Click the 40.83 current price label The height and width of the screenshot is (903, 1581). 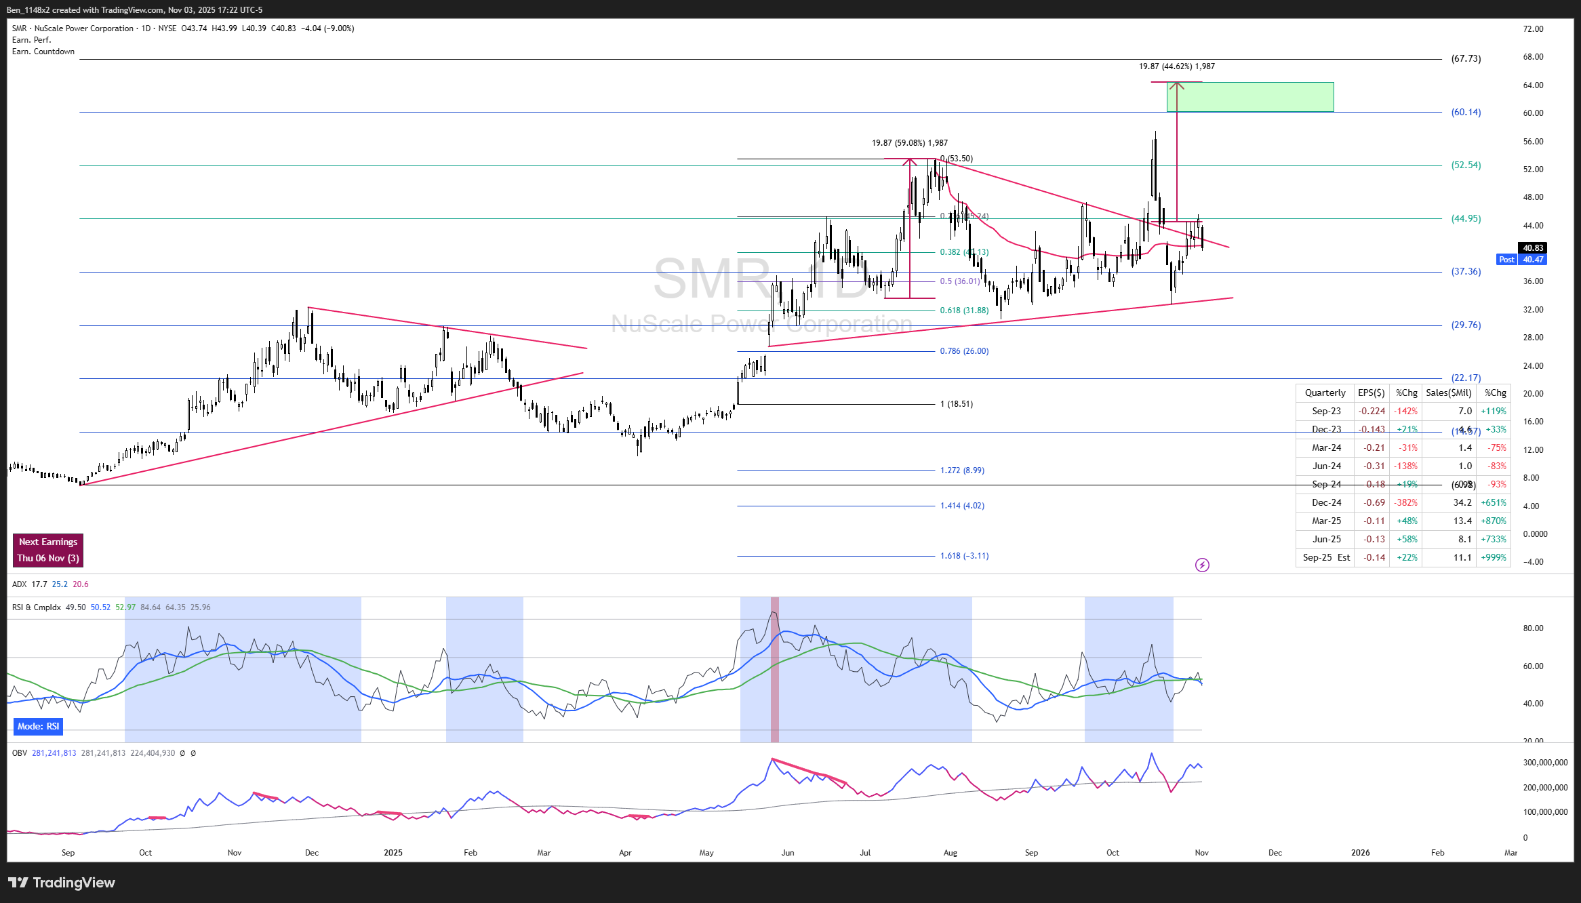coord(1533,248)
